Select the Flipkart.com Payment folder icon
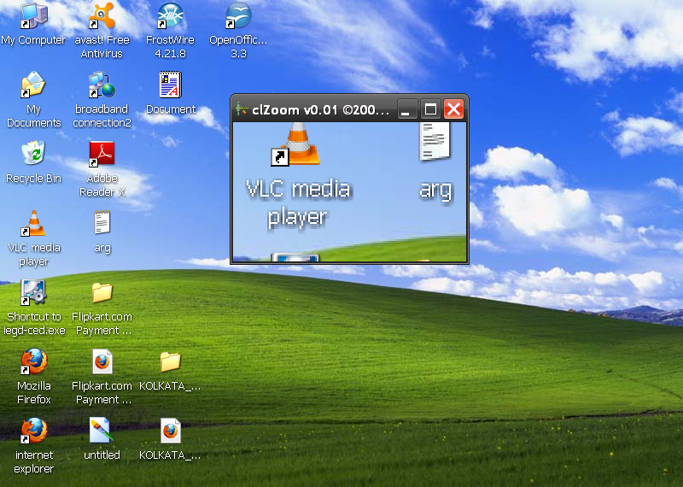Screen dimensions: 683x487 [x=102, y=292]
